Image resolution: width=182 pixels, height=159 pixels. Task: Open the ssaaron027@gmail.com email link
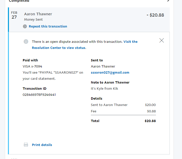pos(110,72)
